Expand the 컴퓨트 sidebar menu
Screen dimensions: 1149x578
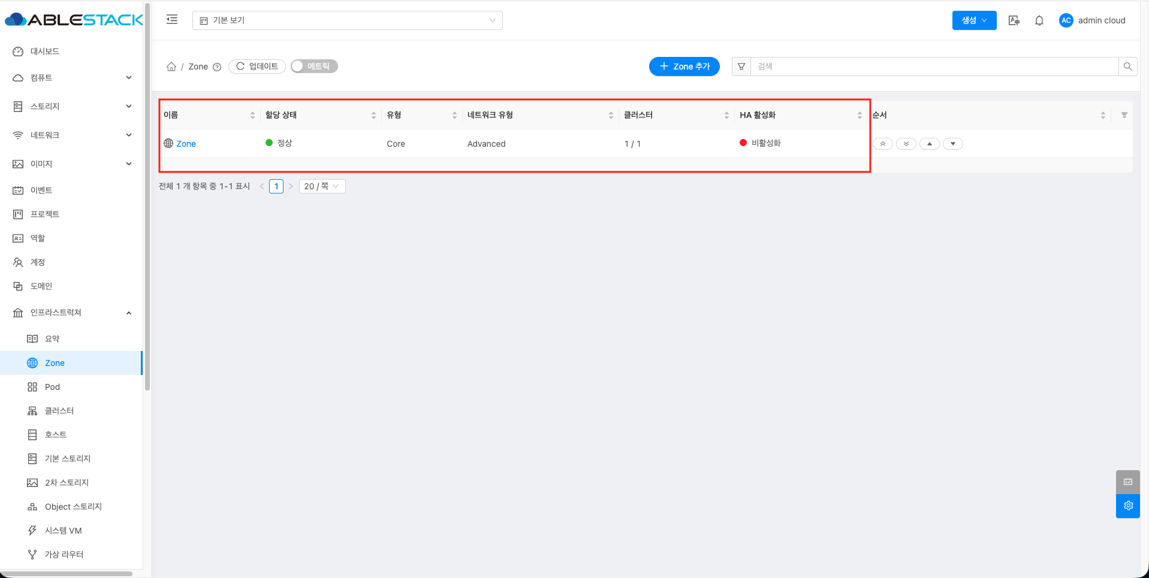coord(72,78)
